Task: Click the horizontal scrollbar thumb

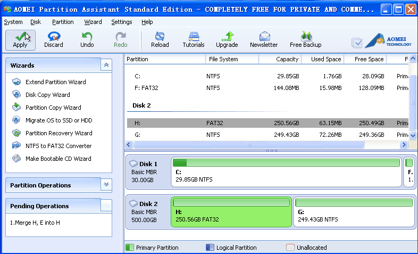Action: coord(249,145)
